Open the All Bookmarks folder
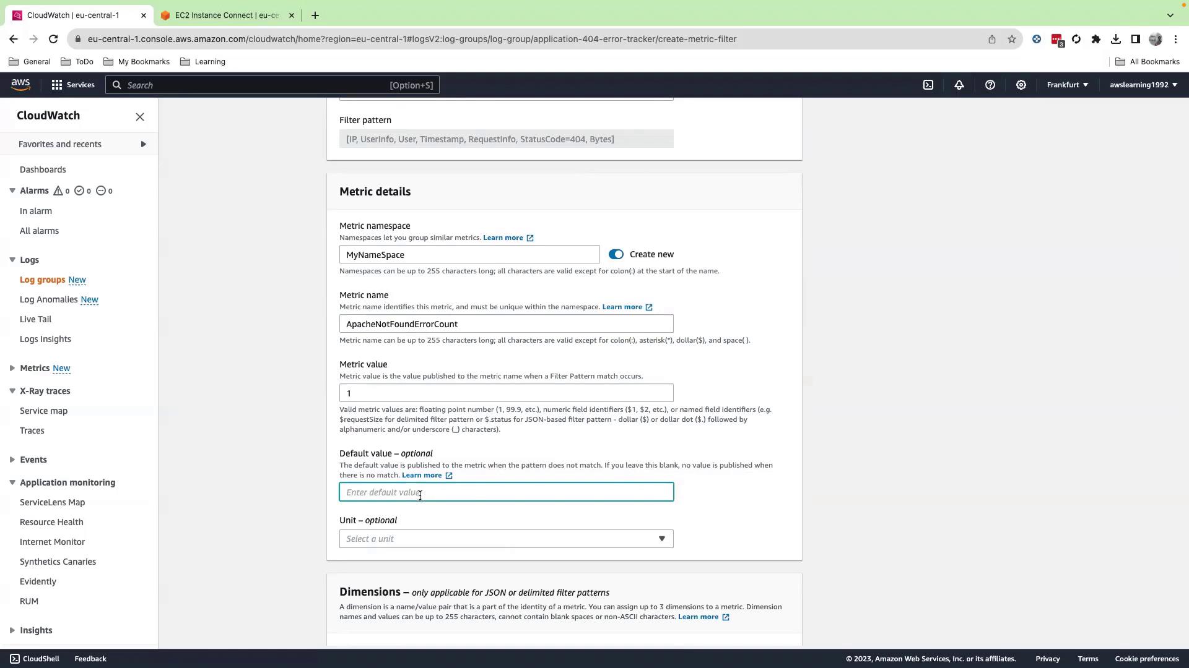 (1147, 62)
